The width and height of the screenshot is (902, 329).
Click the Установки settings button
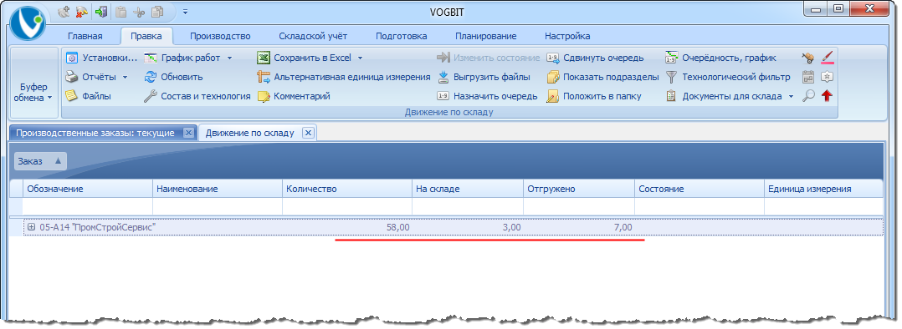coord(101,58)
